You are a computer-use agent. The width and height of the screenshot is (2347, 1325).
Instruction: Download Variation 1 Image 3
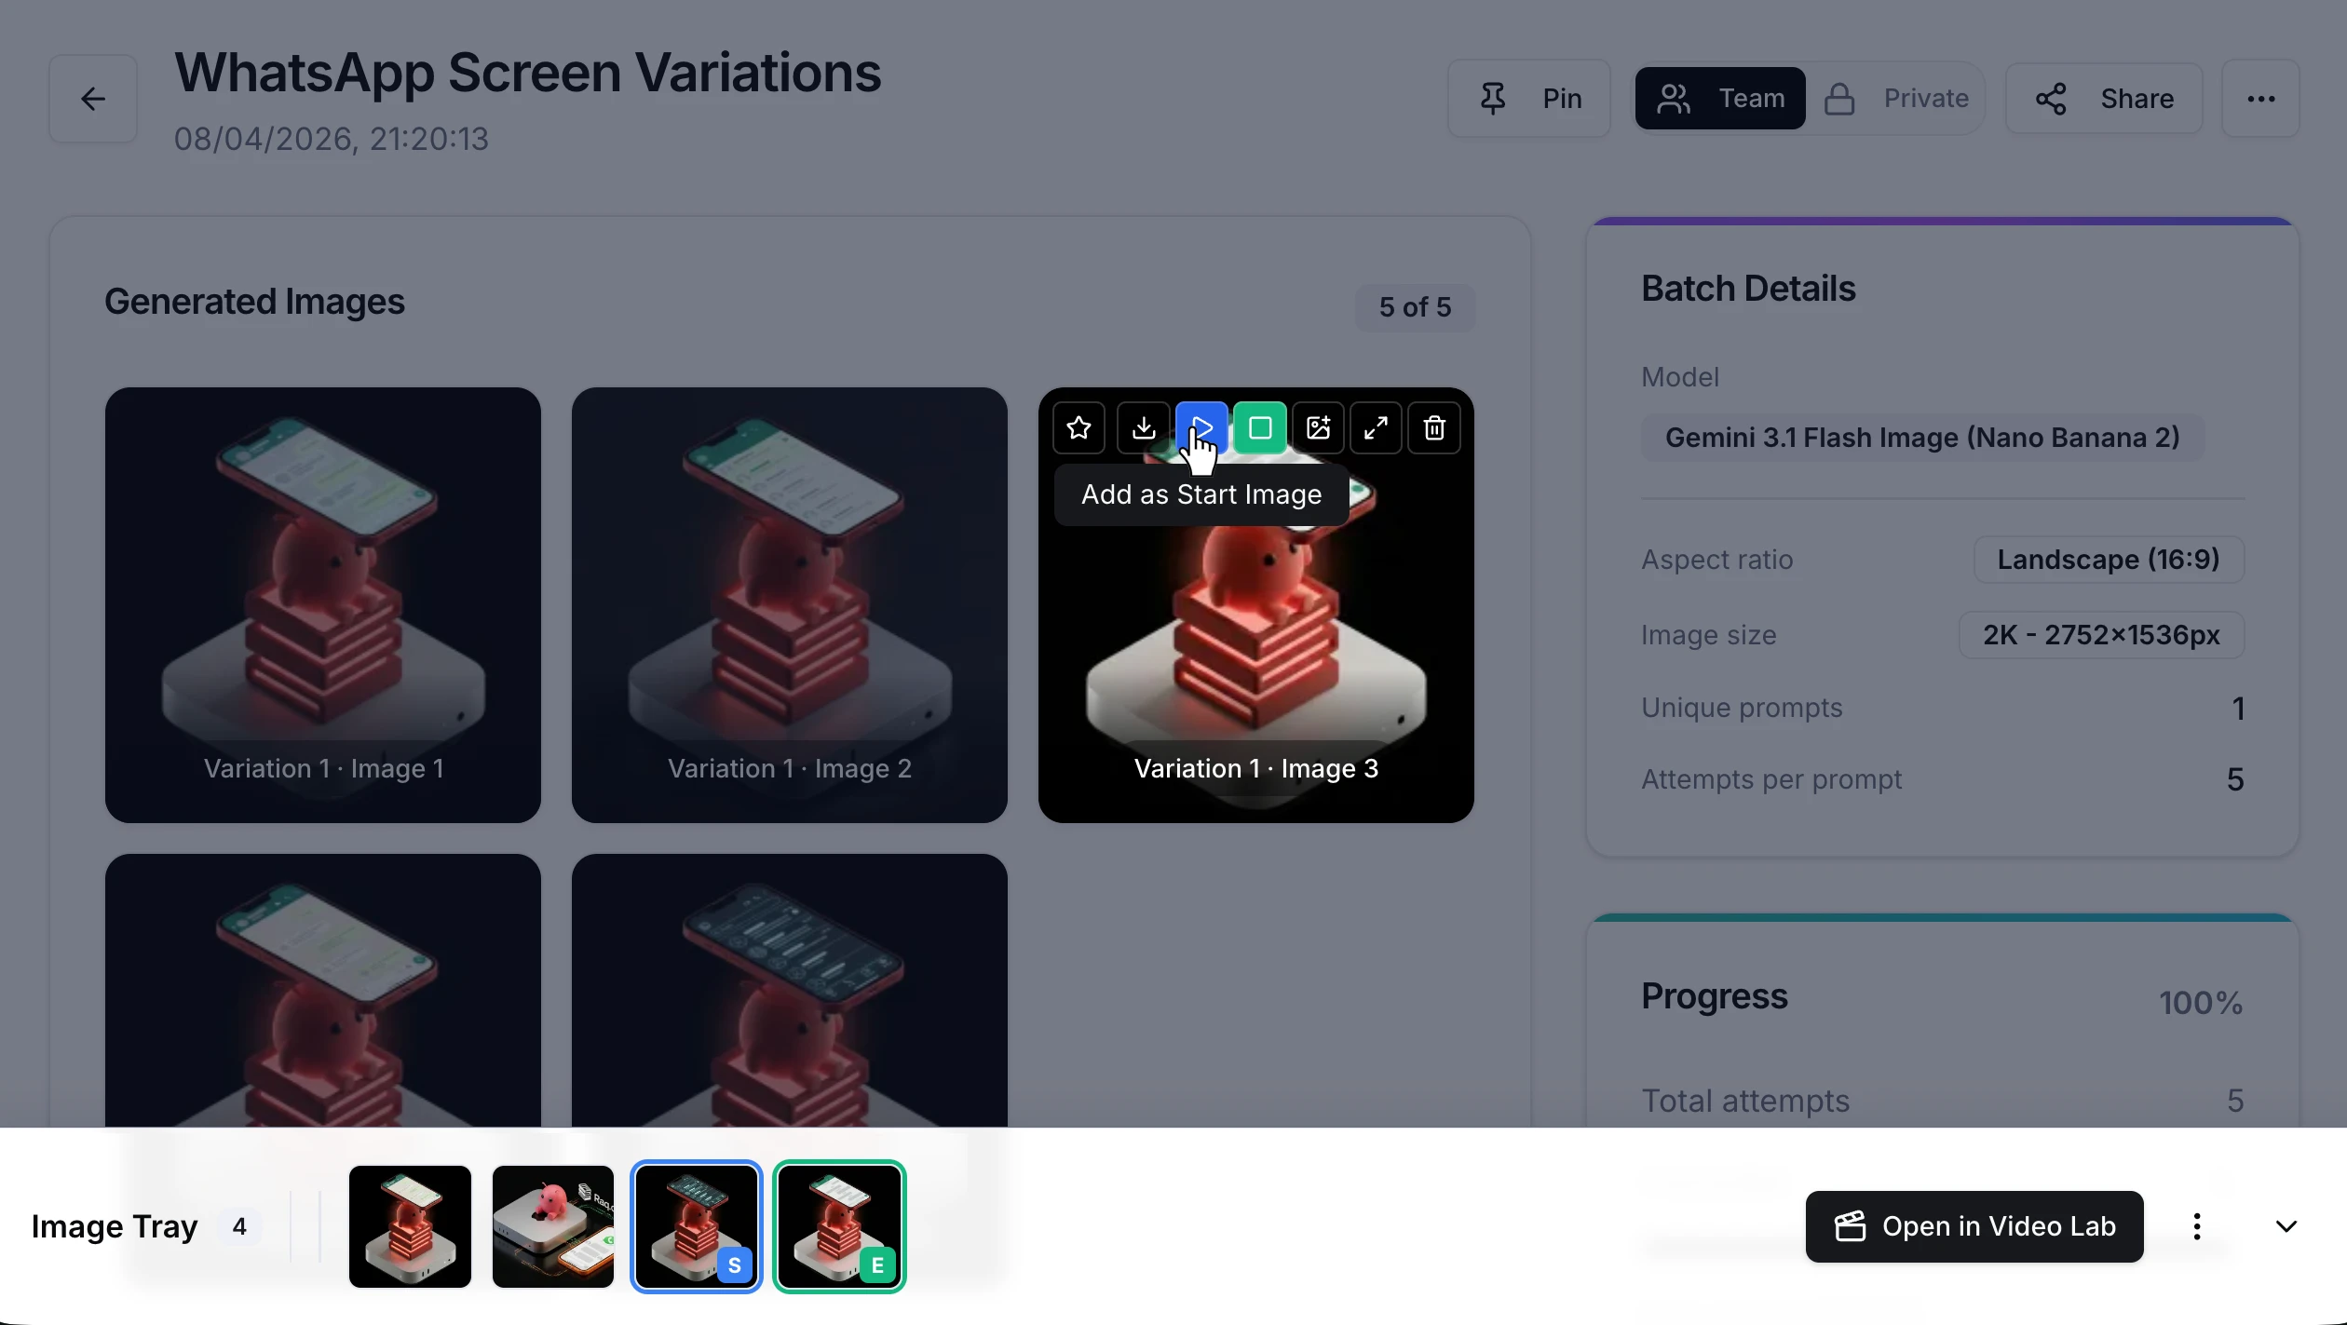click(x=1143, y=428)
